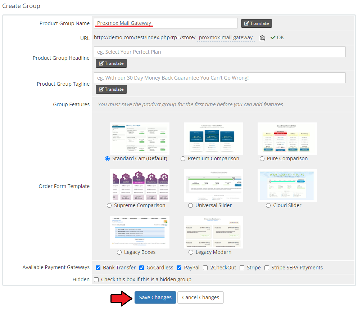Select Legacy Boxes radio button
358x309 pixels.
(119, 252)
